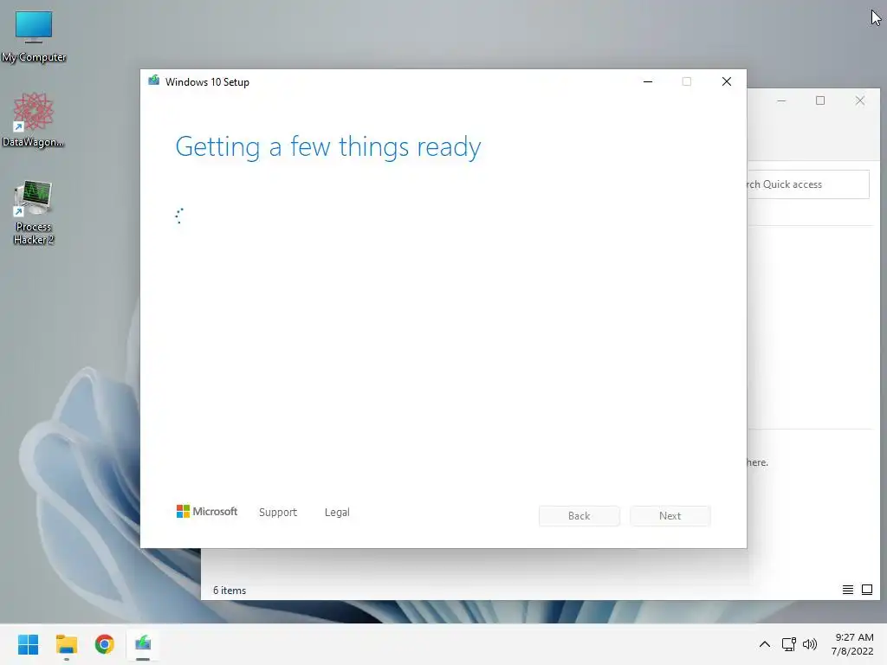Show hidden system tray icons
887x665 pixels.
coord(764,644)
